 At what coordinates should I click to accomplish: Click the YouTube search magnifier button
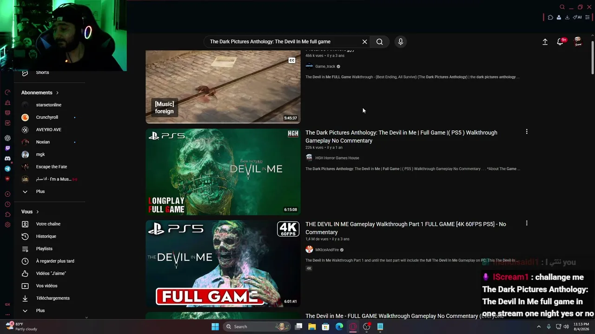[x=380, y=42]
